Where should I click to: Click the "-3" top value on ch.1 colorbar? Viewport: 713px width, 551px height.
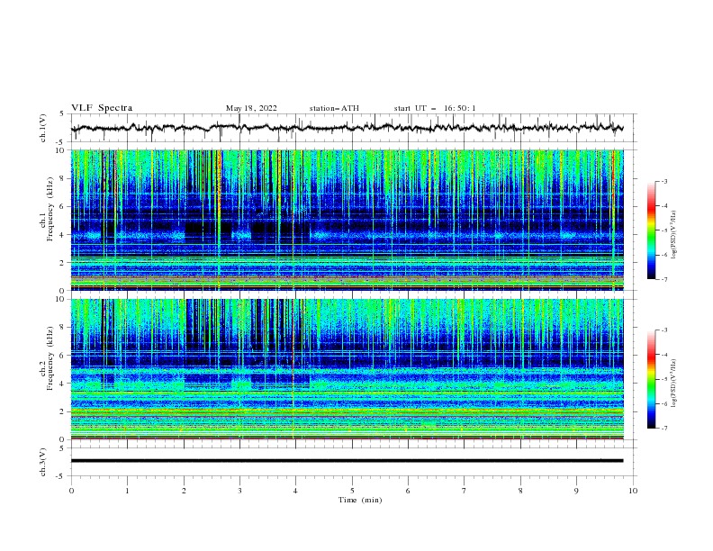click(x=663, y=181)
